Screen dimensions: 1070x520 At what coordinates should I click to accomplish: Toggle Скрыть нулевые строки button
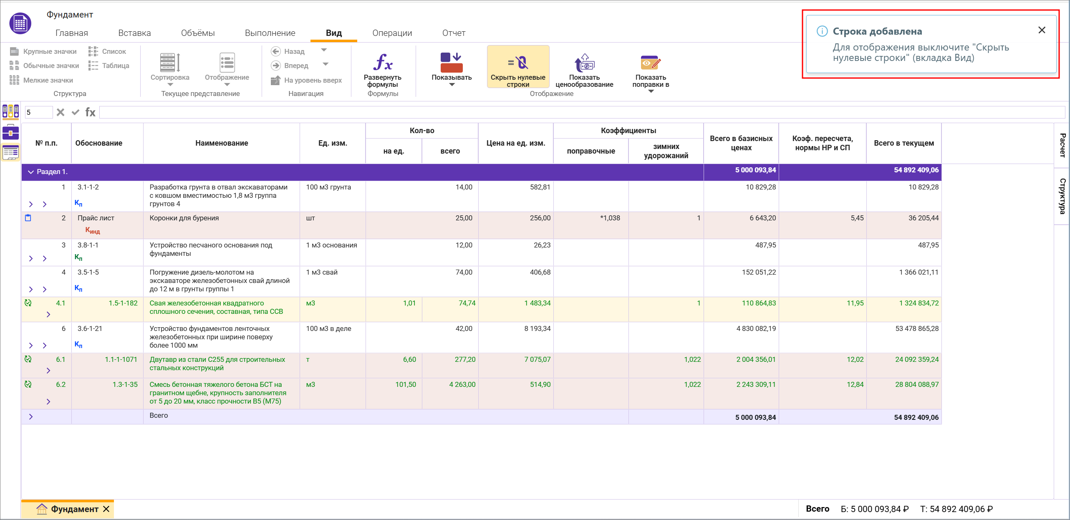pyautogui.click(x=517, y=67)
